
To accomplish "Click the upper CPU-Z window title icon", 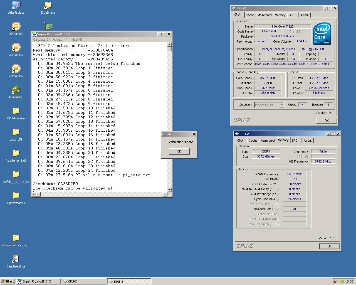I will pyautogui.click(x=234, y=8).
